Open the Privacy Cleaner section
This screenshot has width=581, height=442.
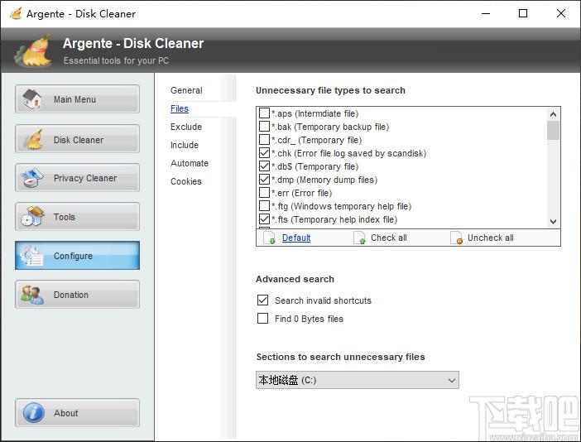coord(78,178)
